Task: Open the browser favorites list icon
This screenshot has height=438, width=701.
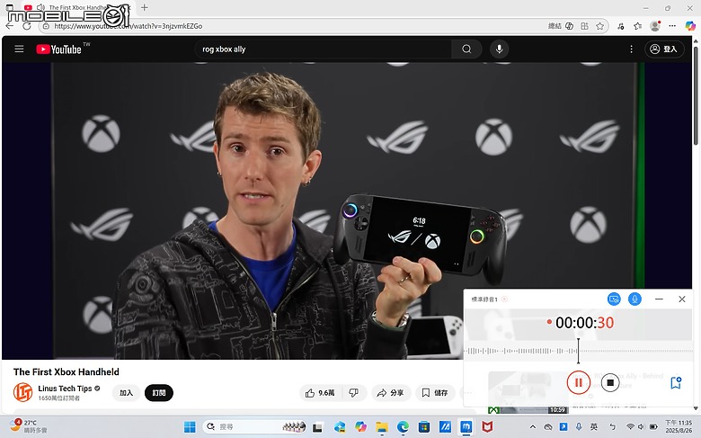Action: click(x=638, y=26)
